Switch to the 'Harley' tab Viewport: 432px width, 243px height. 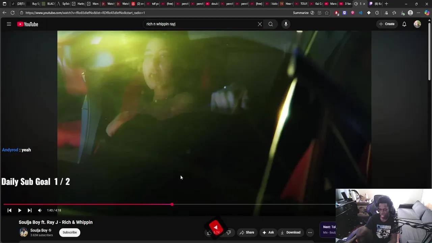[78, 4]
